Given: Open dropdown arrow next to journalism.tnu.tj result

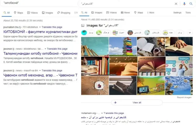Looking at the screenshot, I should [x=40, y=27].
